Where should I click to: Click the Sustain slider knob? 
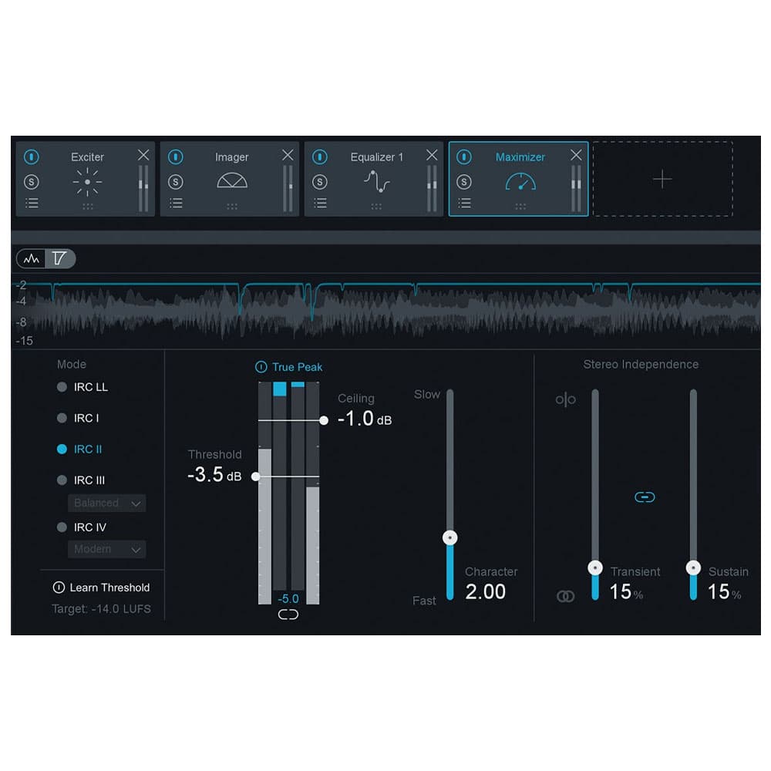click(x=693, y=568)
